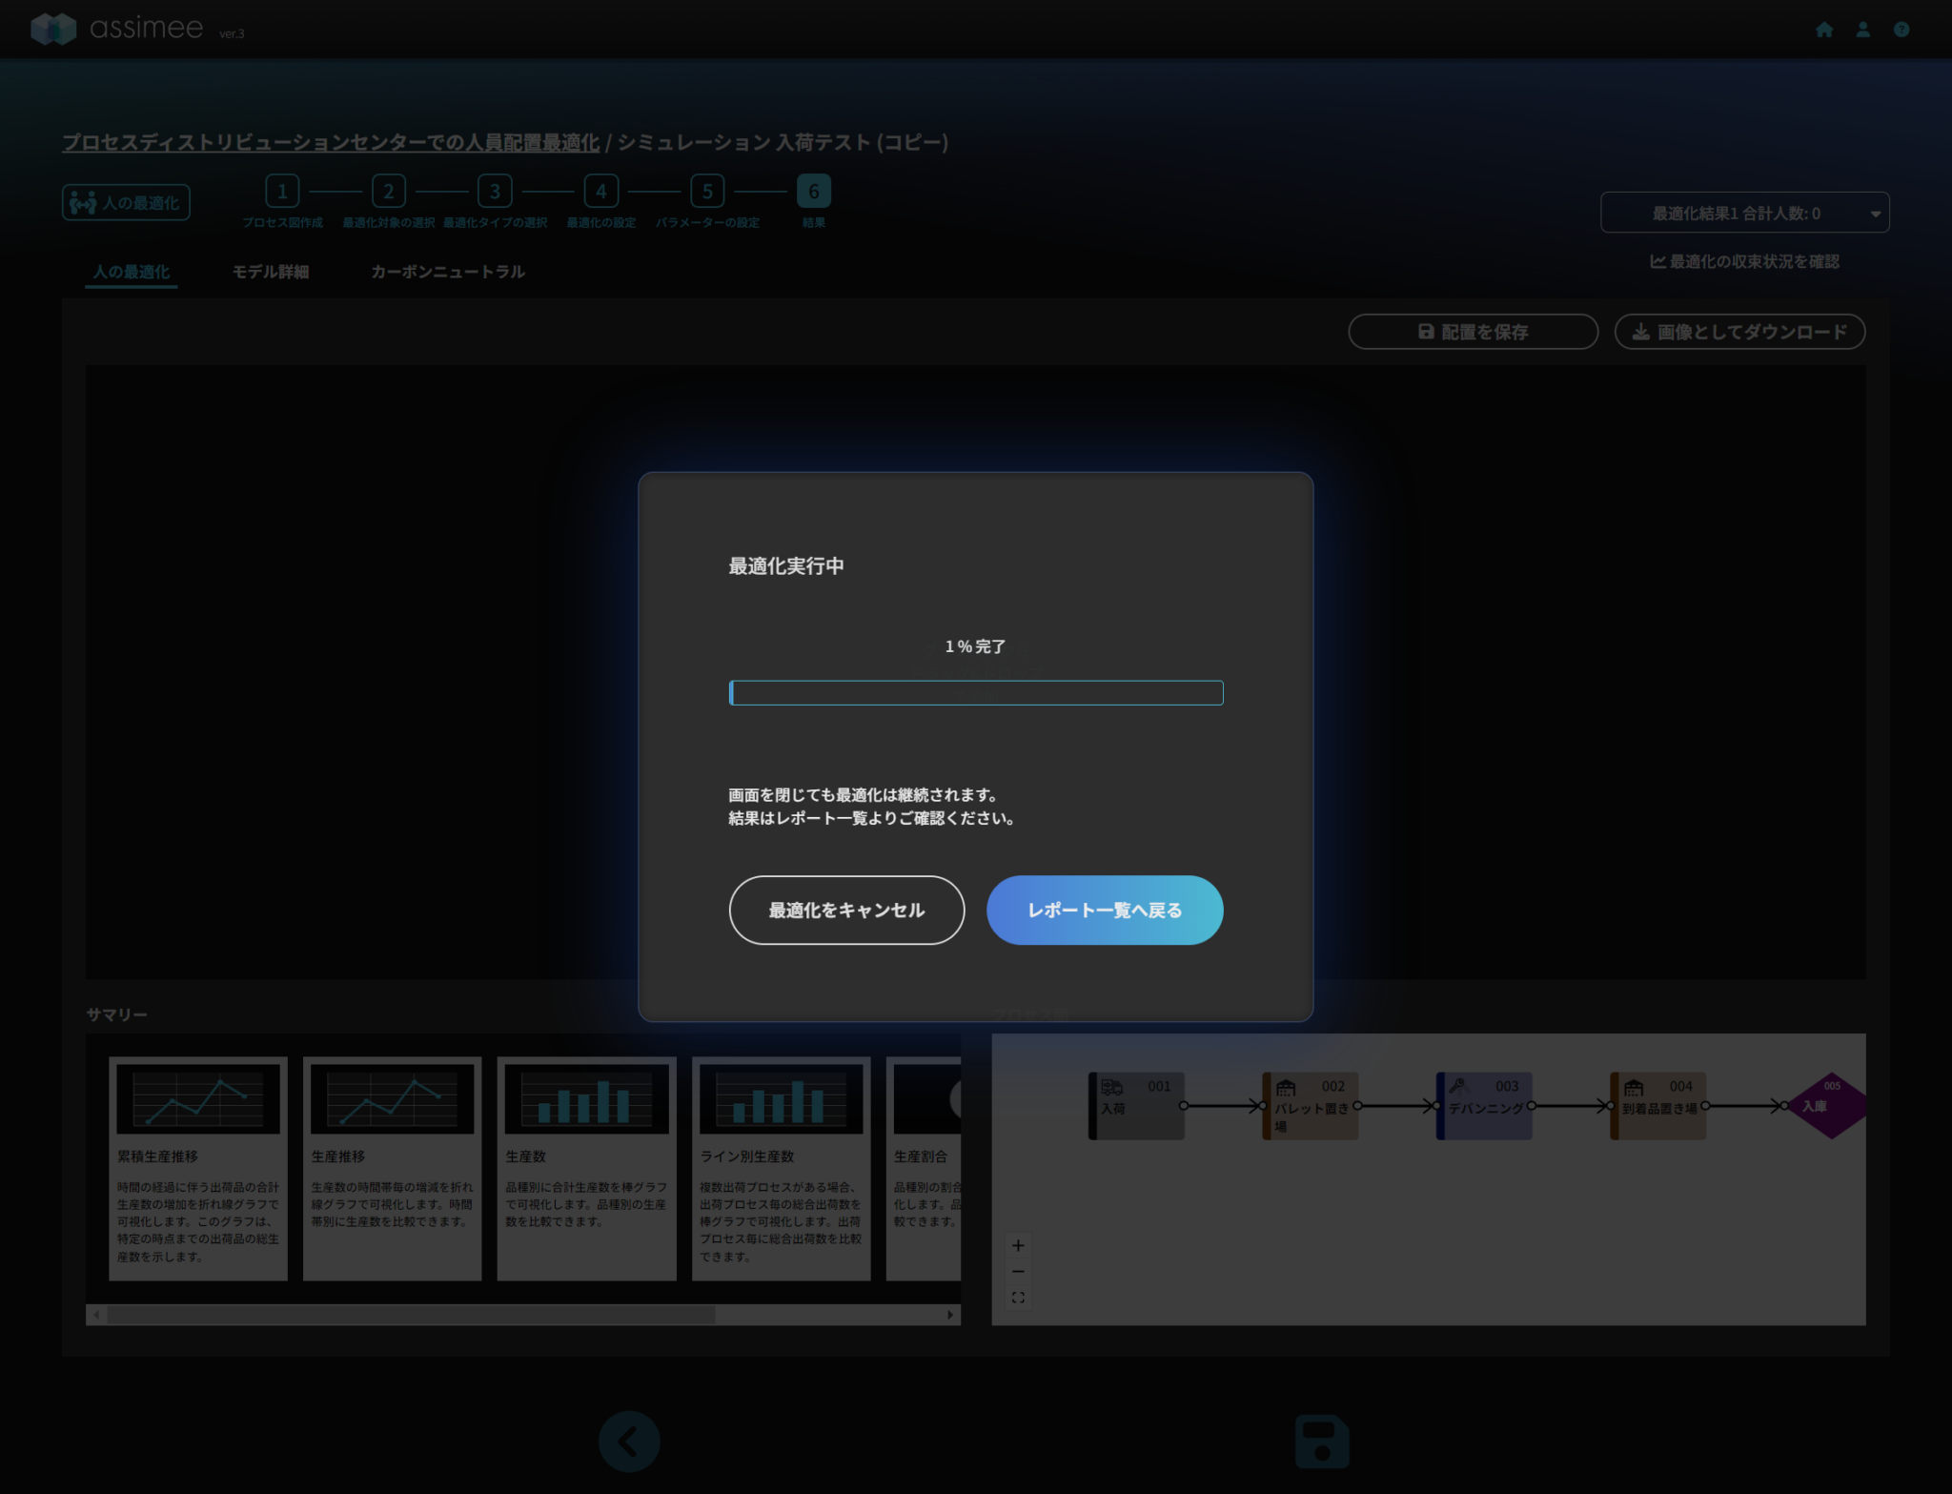1952x1494 pixels.
Task: Click レポート一覧へ戻る button
Action: (1105, 910)
